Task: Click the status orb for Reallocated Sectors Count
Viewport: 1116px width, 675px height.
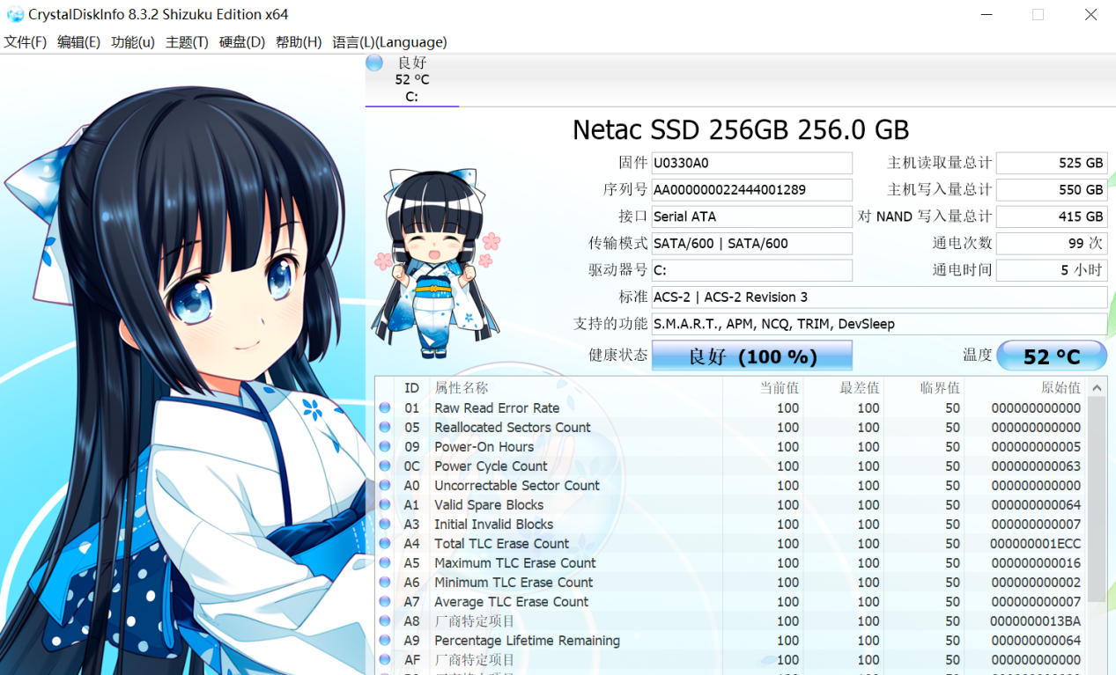Action: tap(385, 427)
